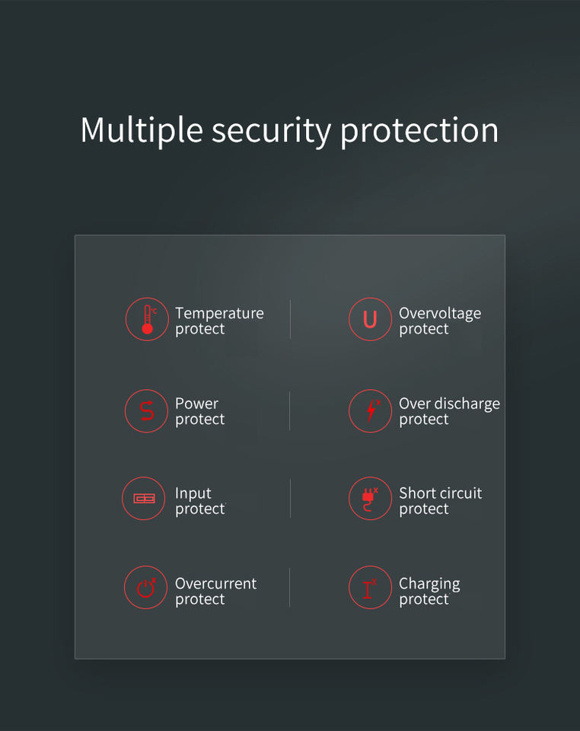Click the divider between Temperature and Overvoltage
The width and height of the screenshot is (580, 731).
pos(290,319)
